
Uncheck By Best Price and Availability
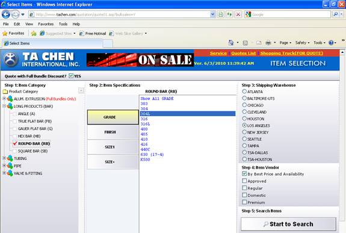244,173
